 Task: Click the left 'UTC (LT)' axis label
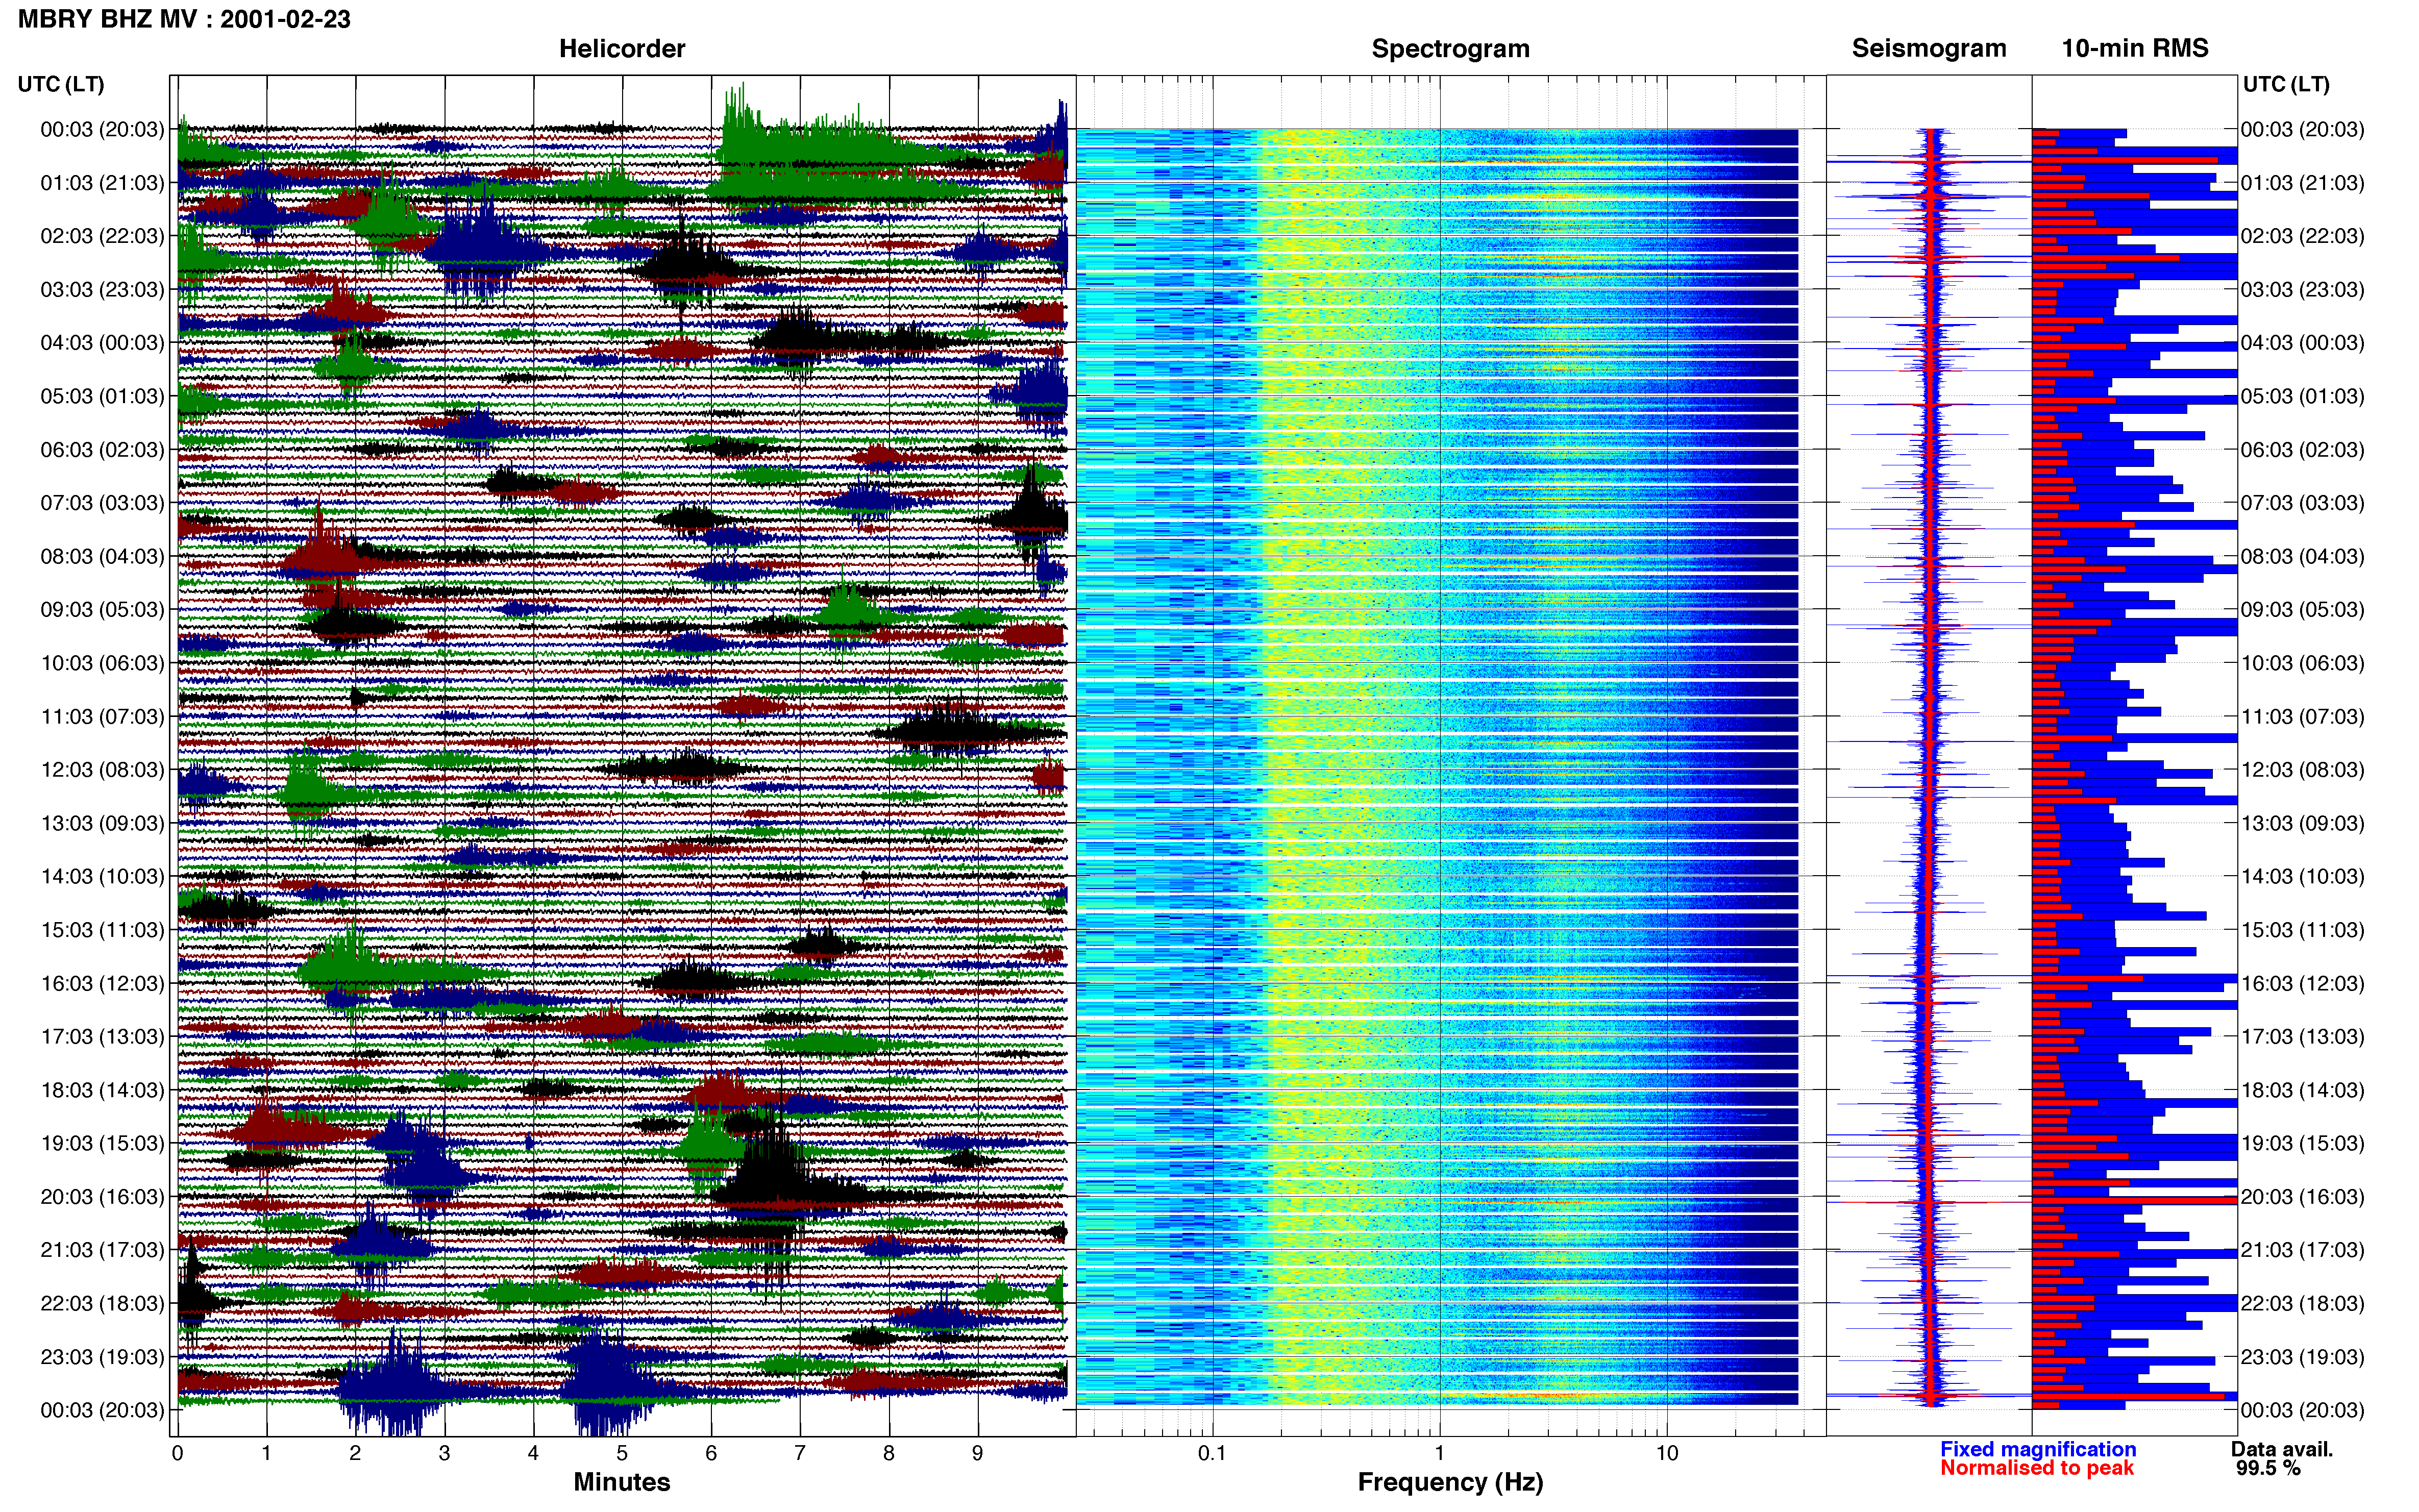(x=61, y=84)
